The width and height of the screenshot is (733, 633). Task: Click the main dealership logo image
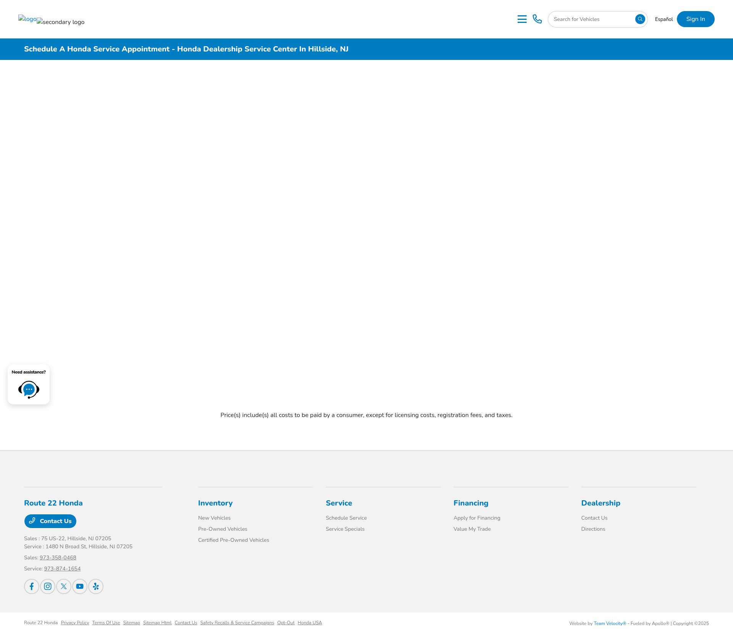click(27, 19)
